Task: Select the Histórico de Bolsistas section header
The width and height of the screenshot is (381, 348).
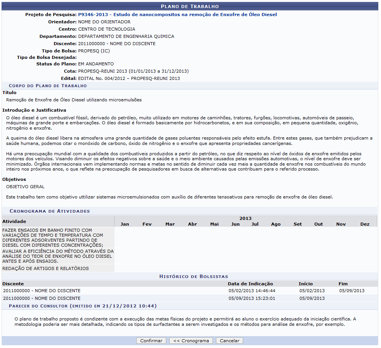Action: click(193, 276)
